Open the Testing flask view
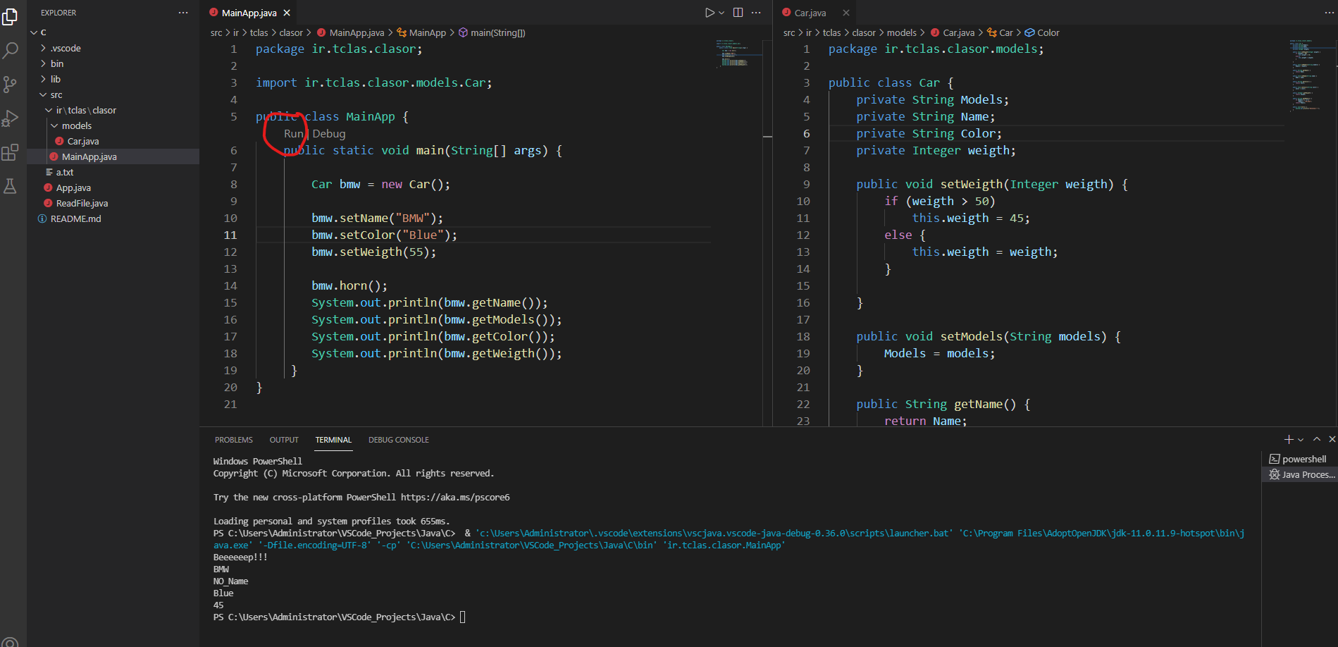This screenshot has height=647, width=1338. (10, 186)
